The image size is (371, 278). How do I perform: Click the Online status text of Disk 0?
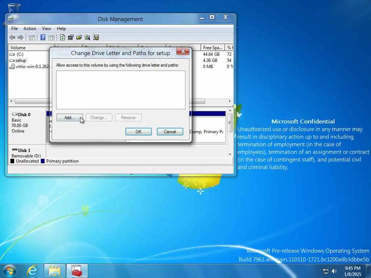[x=18, y=131]
